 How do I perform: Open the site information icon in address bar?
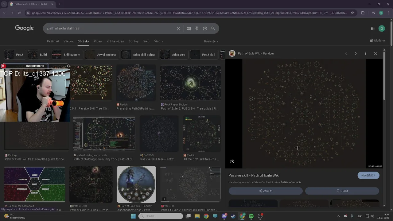[28, 13]
